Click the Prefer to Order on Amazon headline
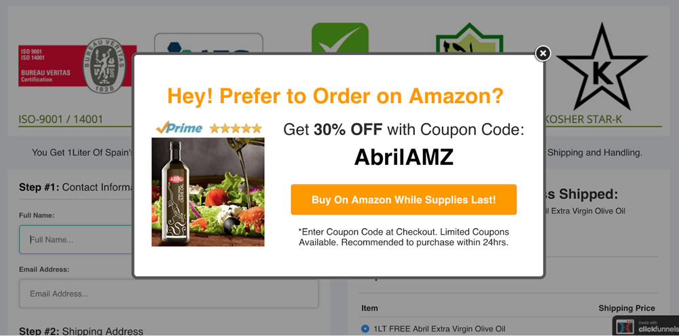Screen dimensions: 679x336 pyautogui.click(x=335, y=96)
